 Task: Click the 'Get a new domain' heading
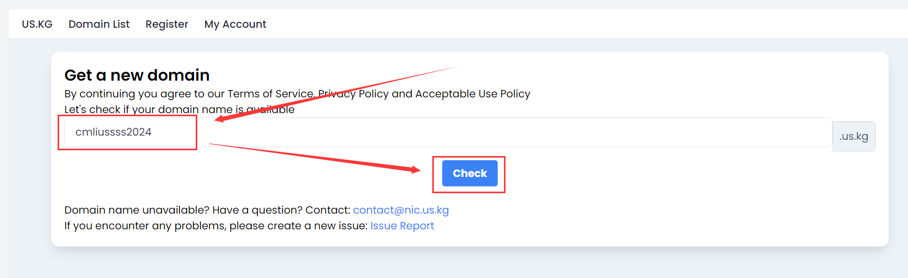pos(137,75)
